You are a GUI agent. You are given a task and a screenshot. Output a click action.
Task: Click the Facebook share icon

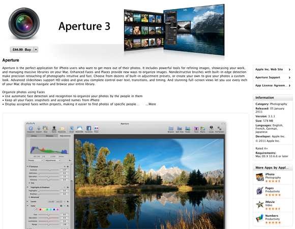click(88, 128)
